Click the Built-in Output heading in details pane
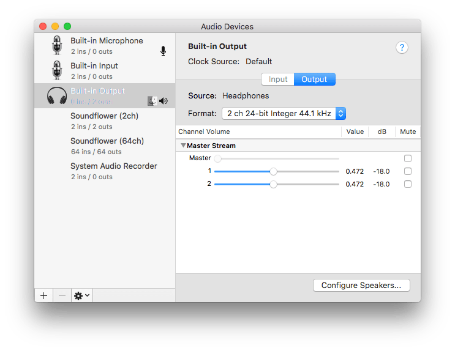 click(x=217, y=46)
